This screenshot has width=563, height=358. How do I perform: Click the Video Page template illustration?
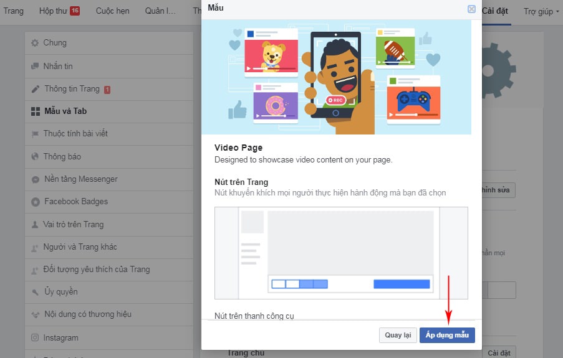pos(337,77)
